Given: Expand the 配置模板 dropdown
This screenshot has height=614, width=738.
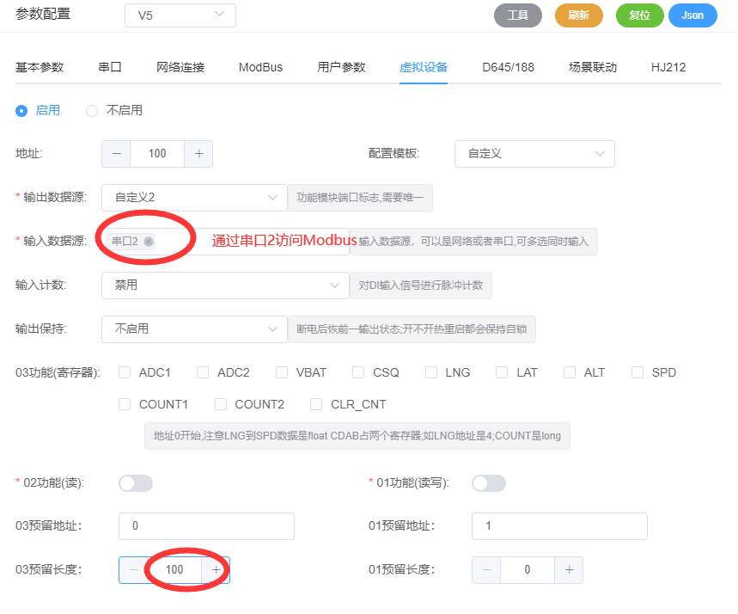Looking at the screenshot, I should click(534, 153).
